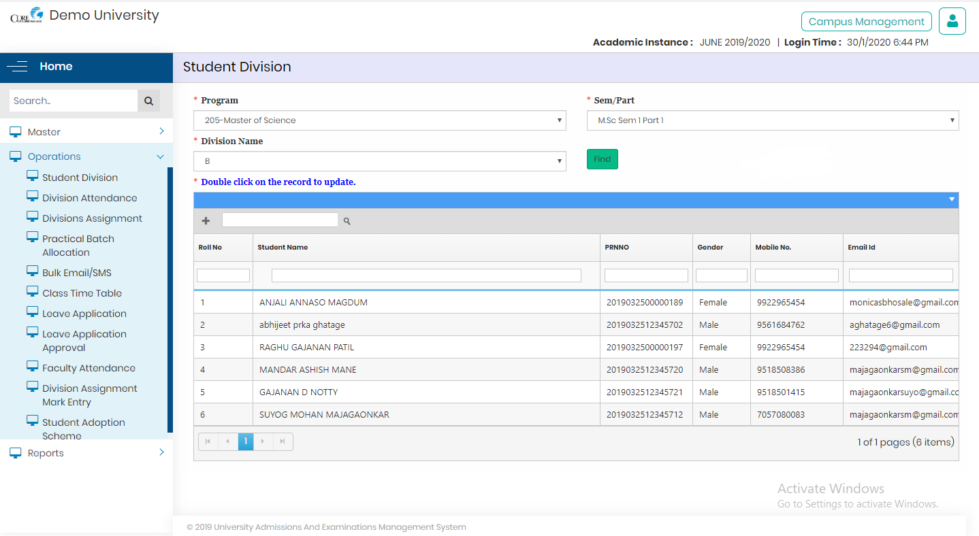Click the Student Name filter field
This screenshot has height=536, width=979.
426,275
